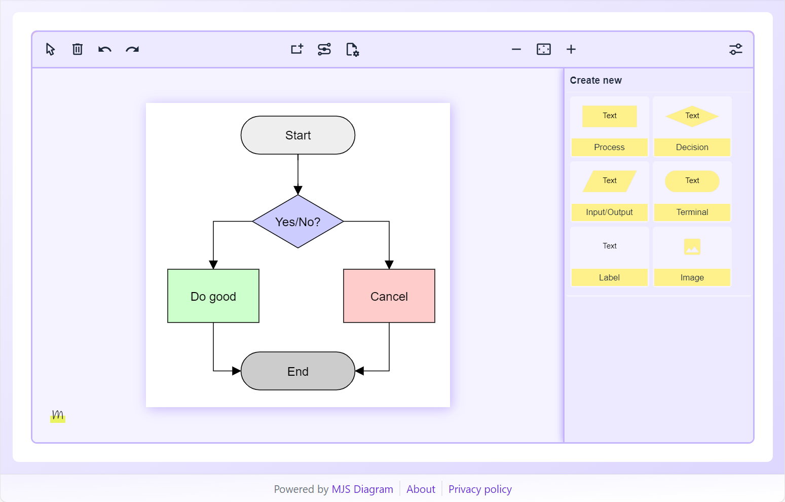Open the About link
This screenshot has height=502, width=785.
pos(421,489)
